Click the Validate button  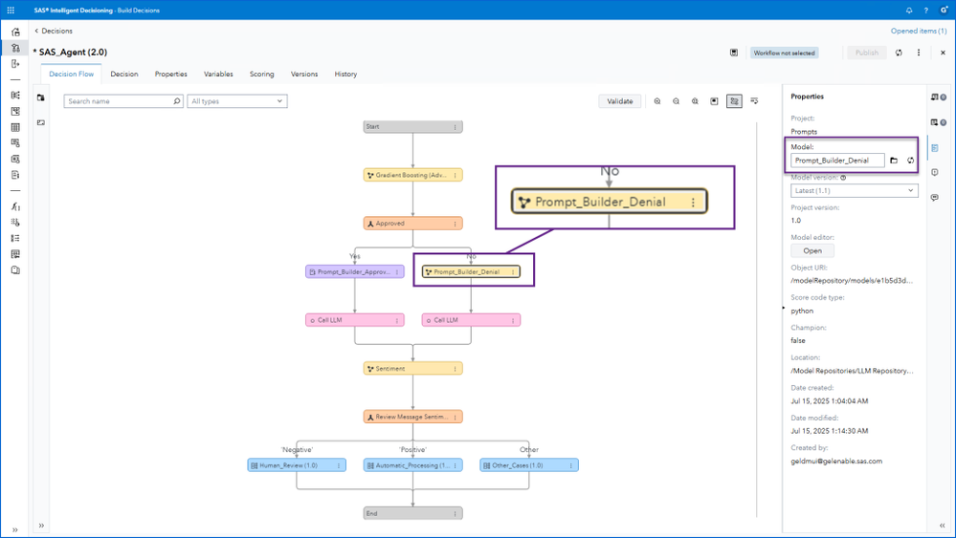(619, 101)
